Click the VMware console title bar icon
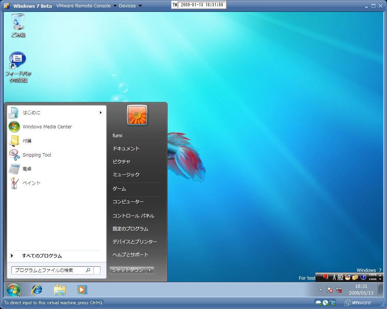The height and width of the screenshot is (309, 387). (7, 6)
